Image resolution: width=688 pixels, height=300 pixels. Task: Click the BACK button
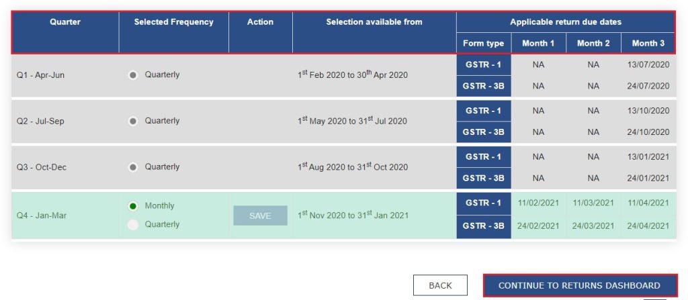point(440,285)
